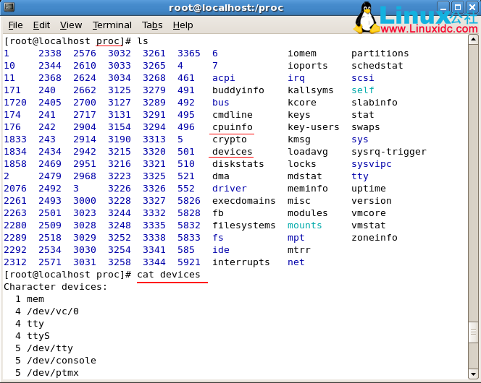Click the 'slabinfo' file name
The width and height of the screenshot is (481, 383).
(x=375, y=103)
